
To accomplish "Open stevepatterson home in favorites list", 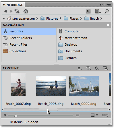I will (84, 38).
